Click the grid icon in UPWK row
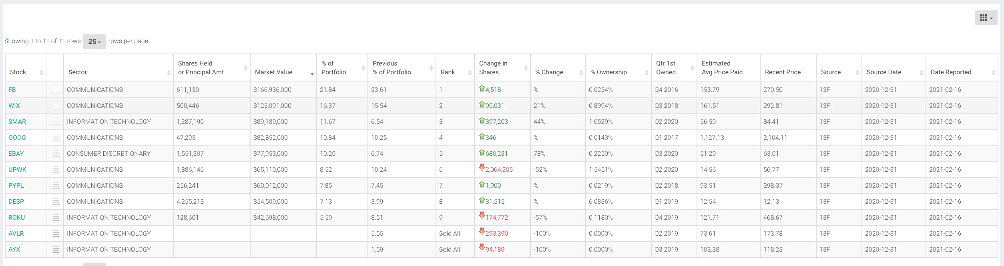The width and height of the screenshot is (1004, 266). pyautogui.click(x=56, y=170)
